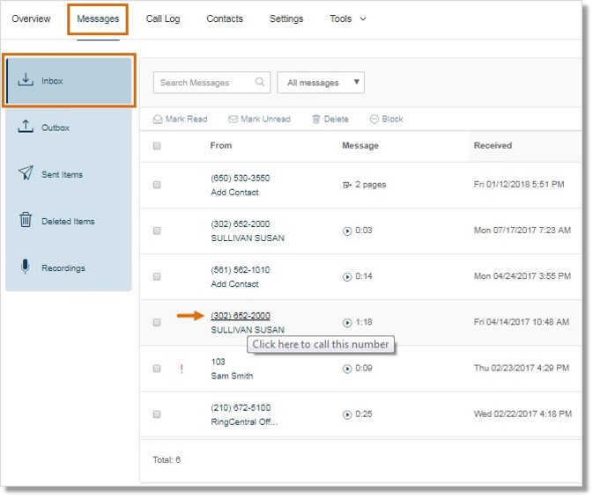Expand the Tools menu chevron

click(x=363, y=18)
